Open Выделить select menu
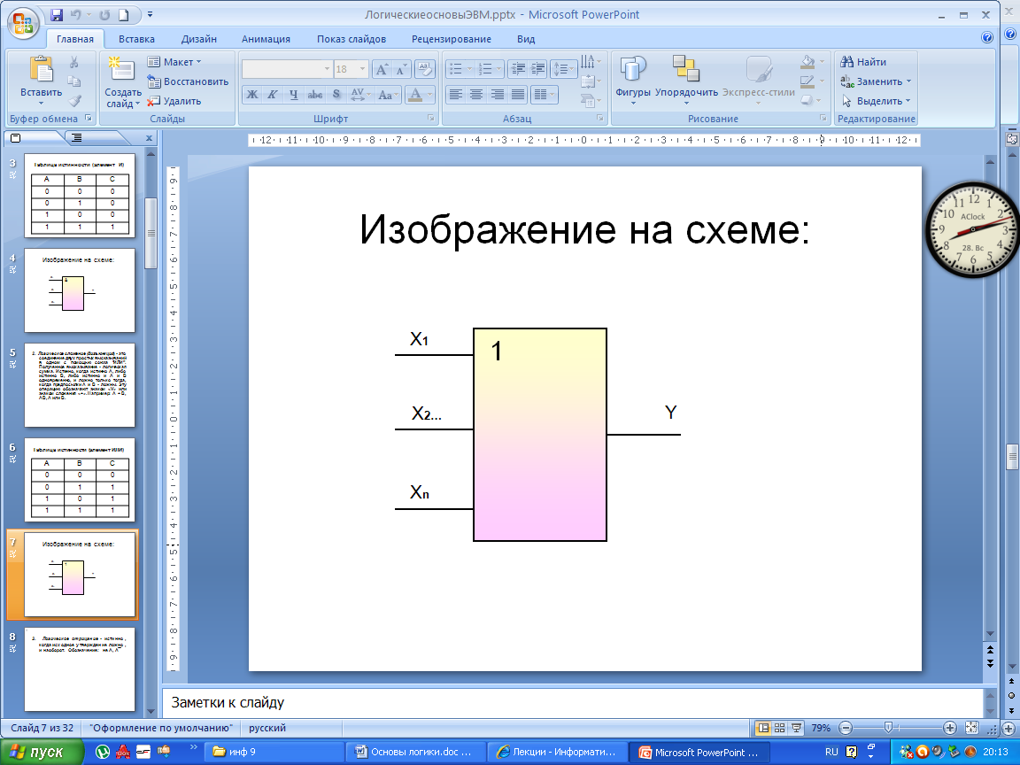The height and width of the screenshot is (765, 1020). [877, 101]
